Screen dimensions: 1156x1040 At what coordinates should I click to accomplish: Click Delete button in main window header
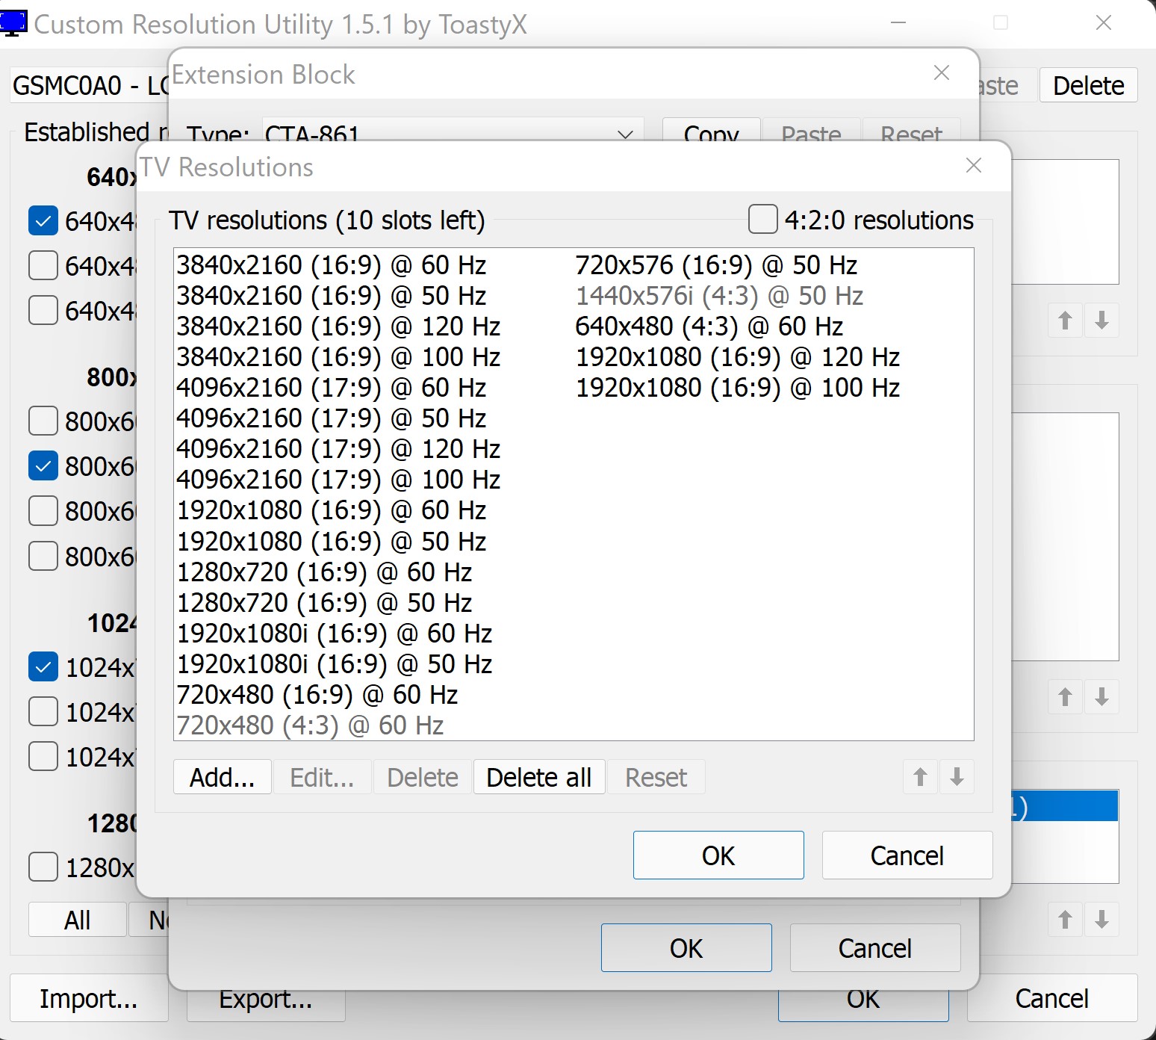(1089, 85)
